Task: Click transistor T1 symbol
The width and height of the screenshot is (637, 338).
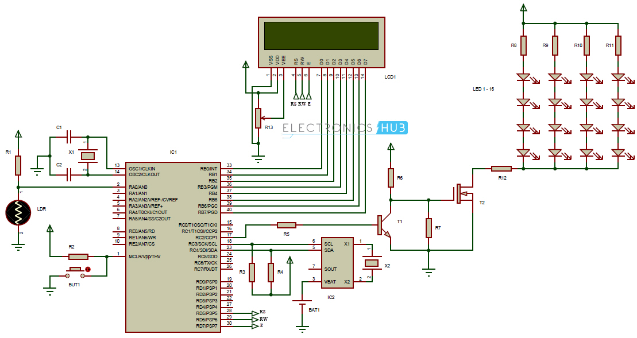Action: click(384, 226)
